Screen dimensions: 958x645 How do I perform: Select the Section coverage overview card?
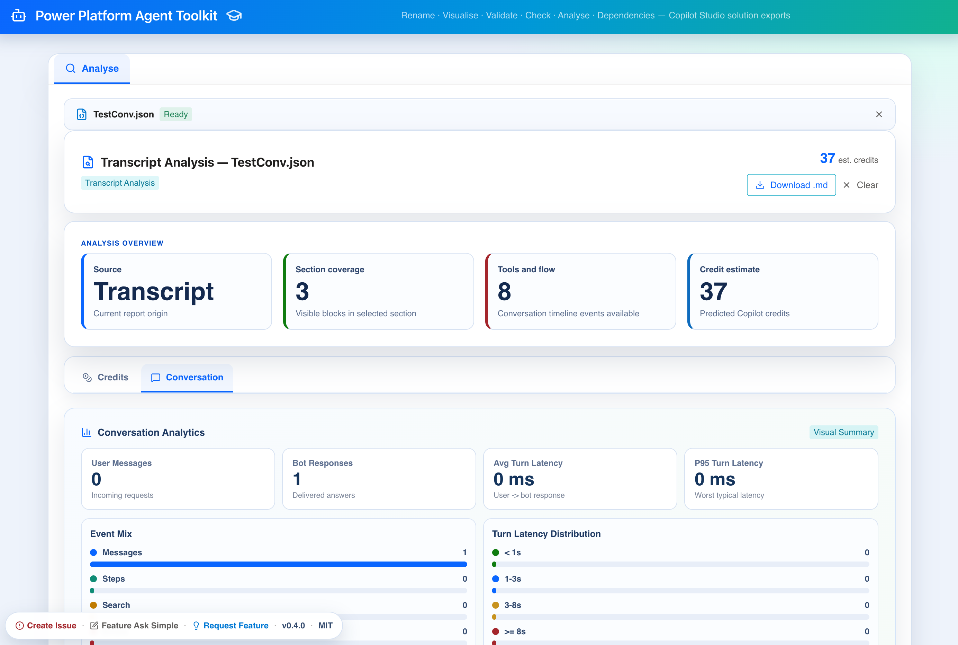(379, 291)
